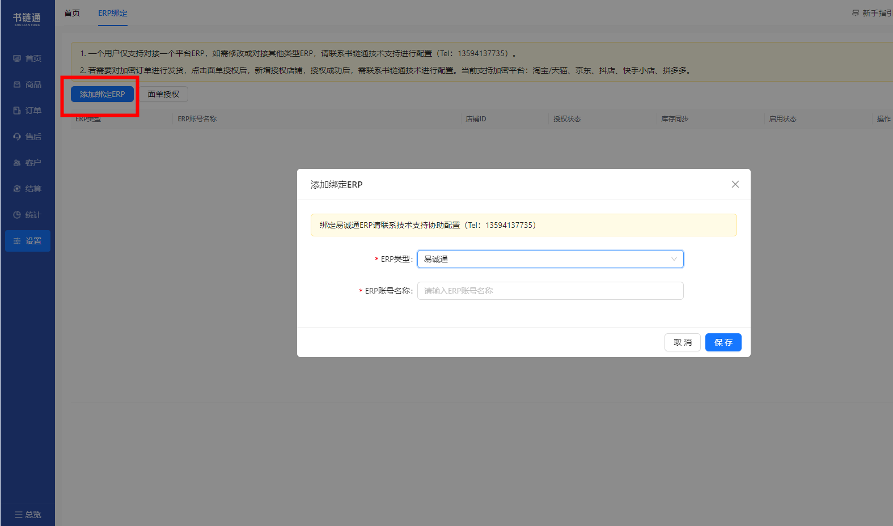The height and width of the screenshot is (526, 893).
Task: Click the ERP类型 dropdown arrow
Action: (x=674, y=259)
